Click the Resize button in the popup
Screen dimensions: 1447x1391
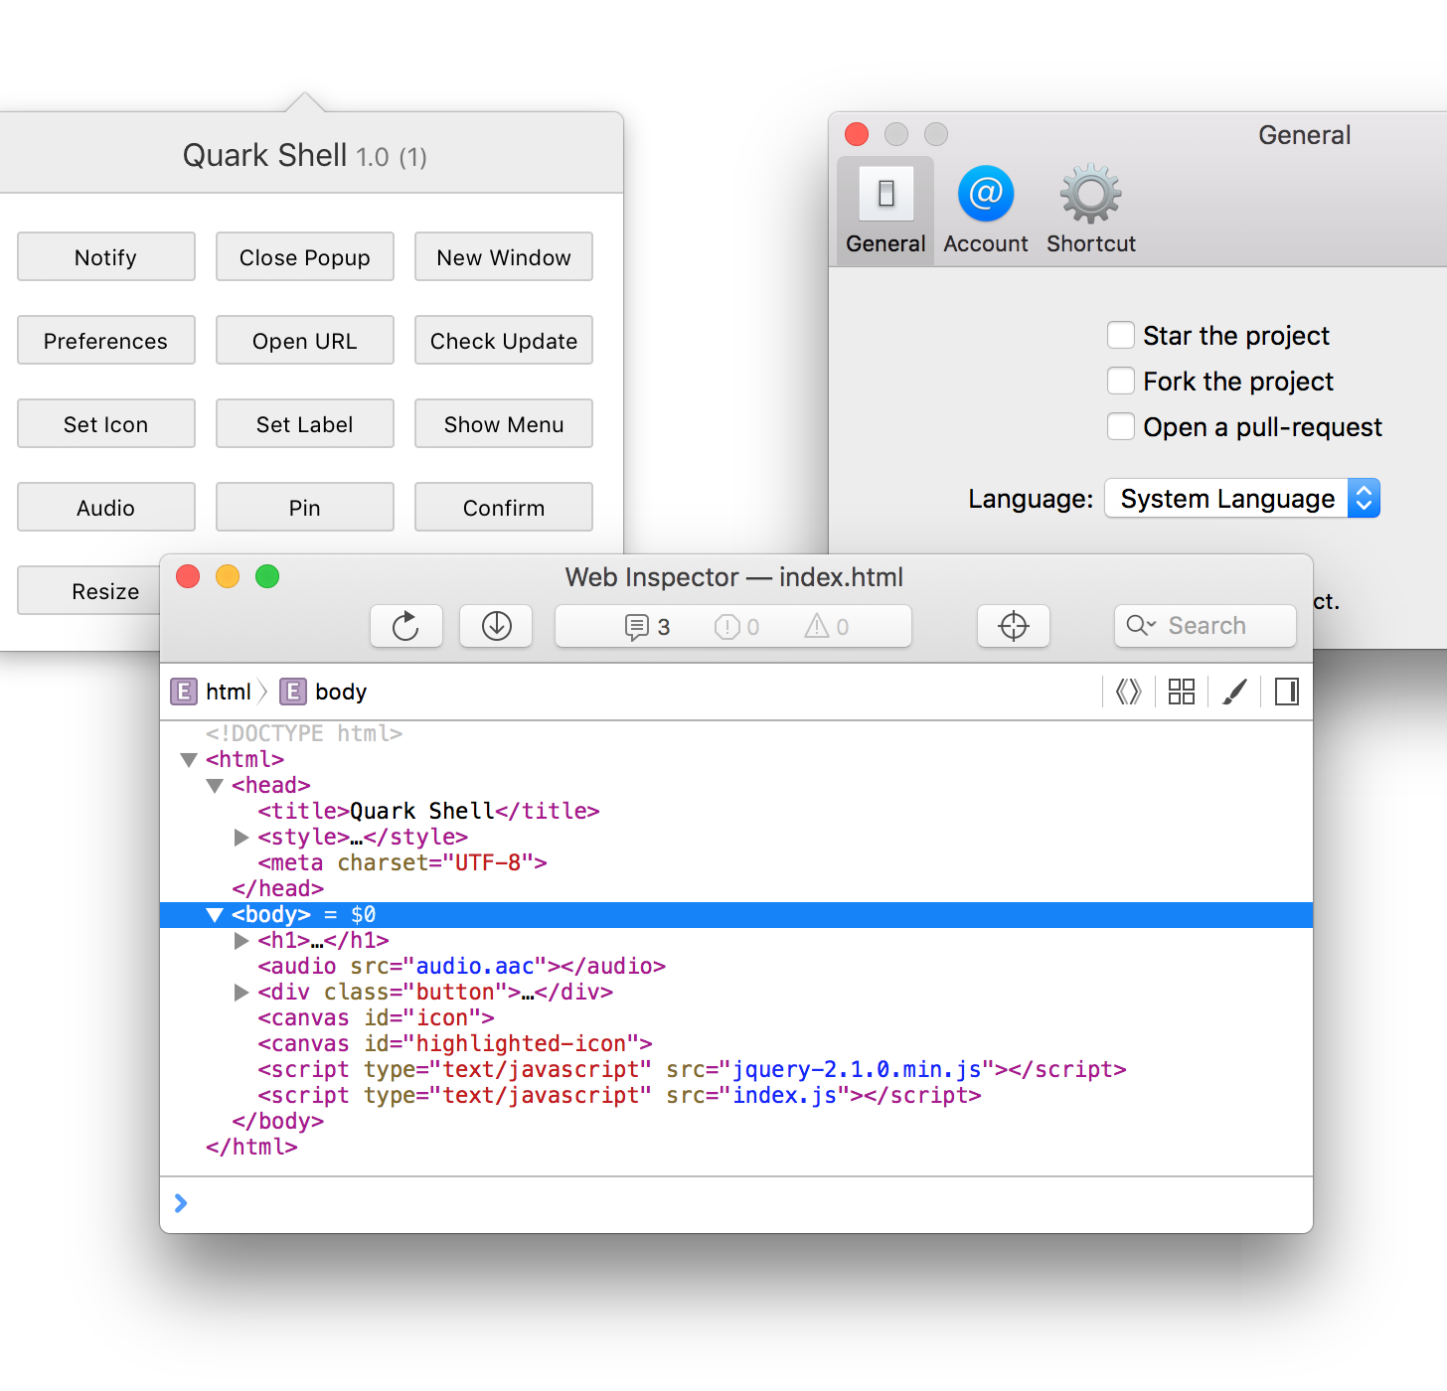click(x=89, y=591)
